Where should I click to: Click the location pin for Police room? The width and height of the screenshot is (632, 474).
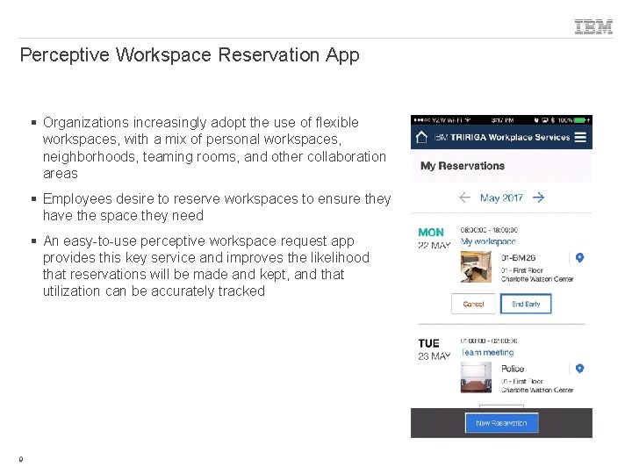coord(579,369)
